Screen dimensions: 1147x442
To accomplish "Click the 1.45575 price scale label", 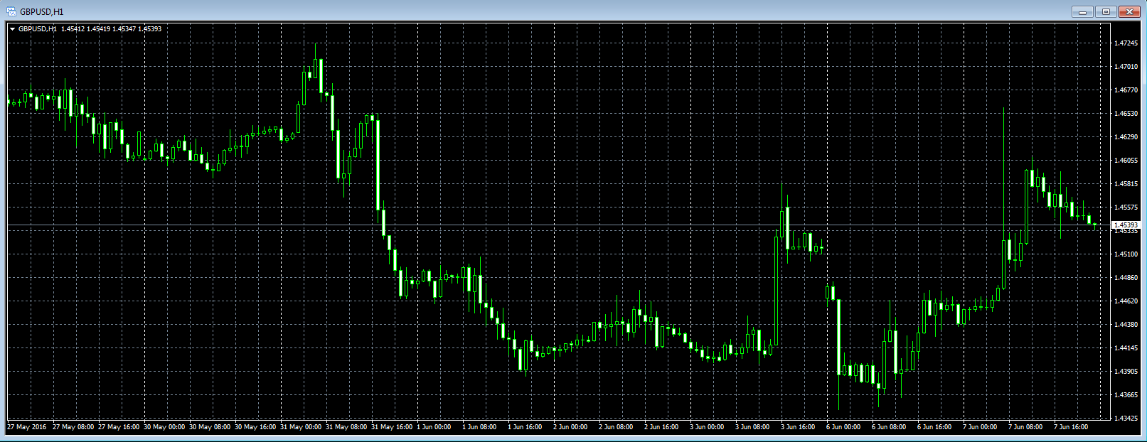I will point(1126,207).
